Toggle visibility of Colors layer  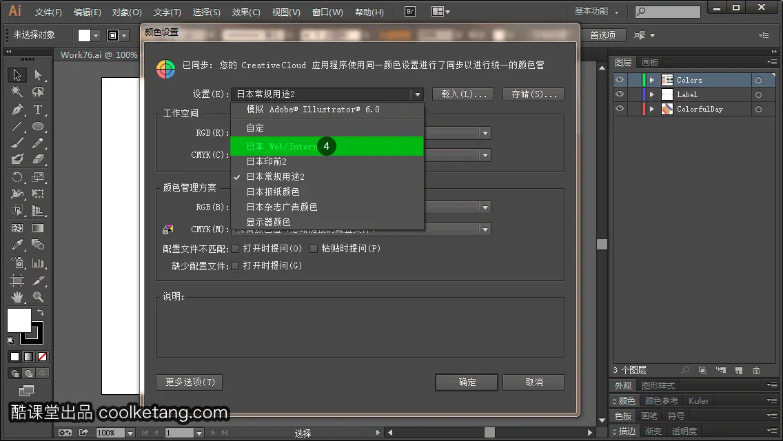[x=620, y=80]
